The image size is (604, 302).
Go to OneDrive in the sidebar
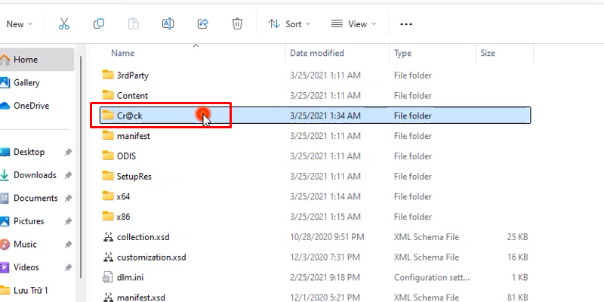pos(31,106)
